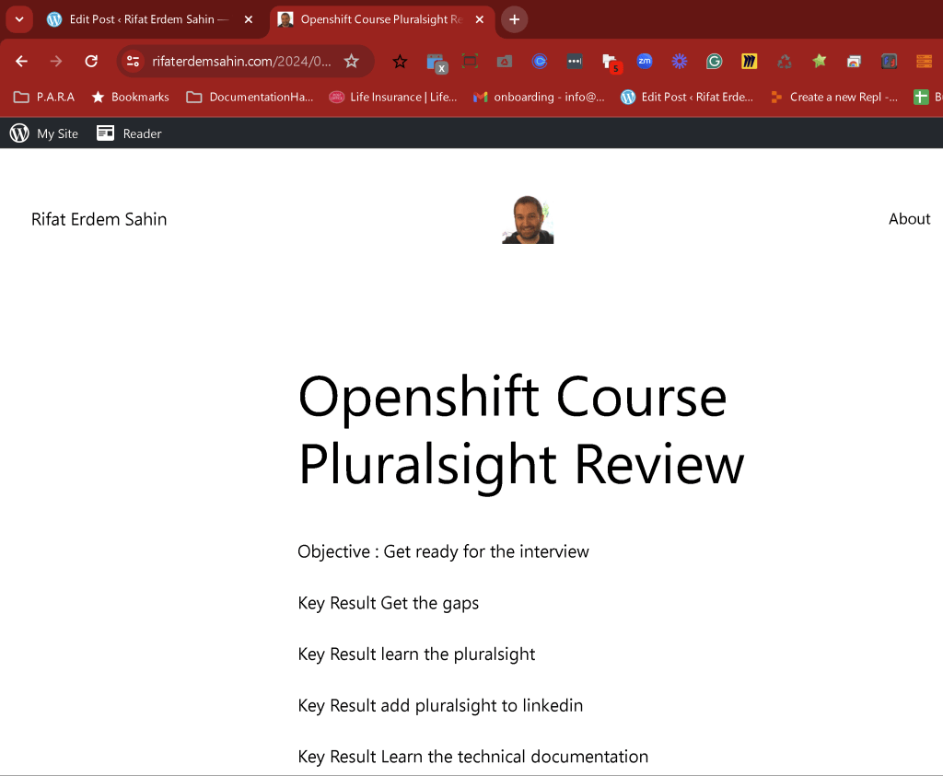Open the Chrome window screenshot extension icon
Screen dimensions: 943x776
point(854,62)
